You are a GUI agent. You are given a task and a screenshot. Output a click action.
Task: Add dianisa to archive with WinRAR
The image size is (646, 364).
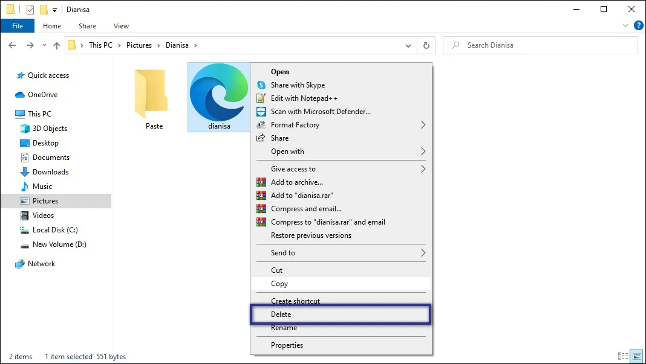pyautogui.click(x=297, y=182)
